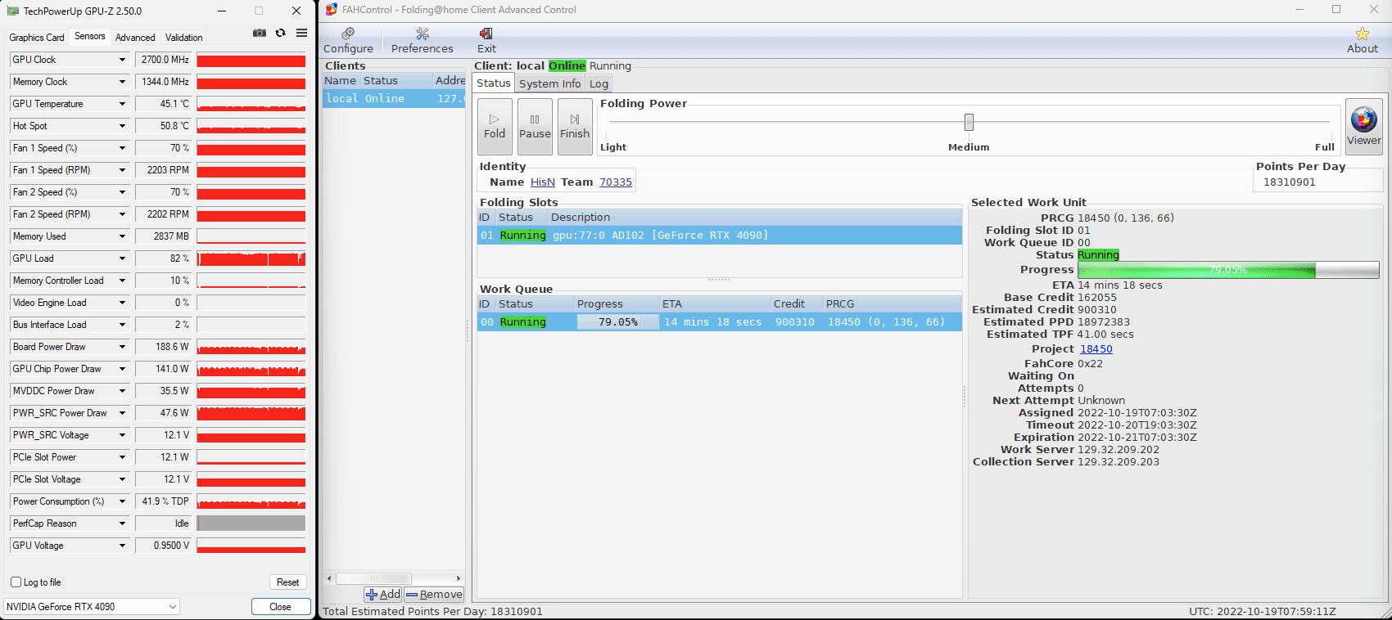
Task: Select the Sensors tab in GPU-Z
Action: pyautogui.click(x=90, y=36)
